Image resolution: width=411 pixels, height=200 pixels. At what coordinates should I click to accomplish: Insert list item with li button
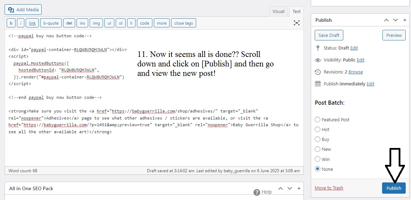[131, 23]
